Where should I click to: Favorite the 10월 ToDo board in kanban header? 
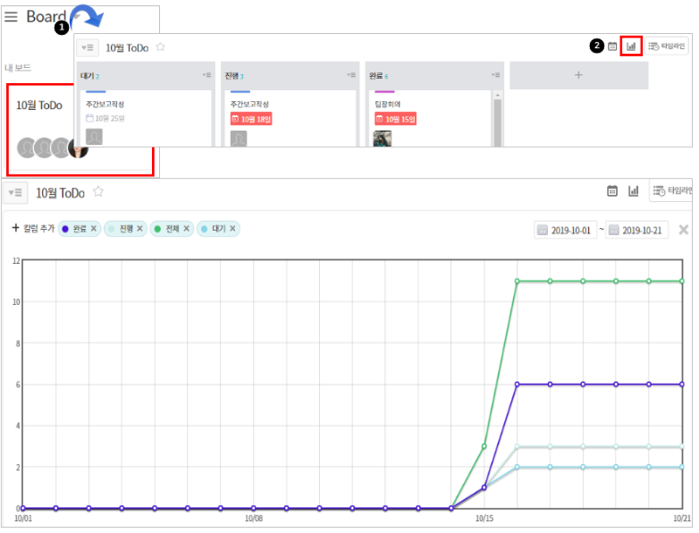(x=160, y=47)
